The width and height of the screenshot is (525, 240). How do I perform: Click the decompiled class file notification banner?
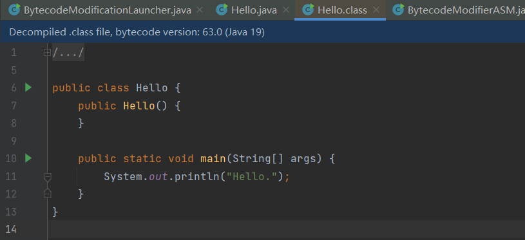point(263,32)
